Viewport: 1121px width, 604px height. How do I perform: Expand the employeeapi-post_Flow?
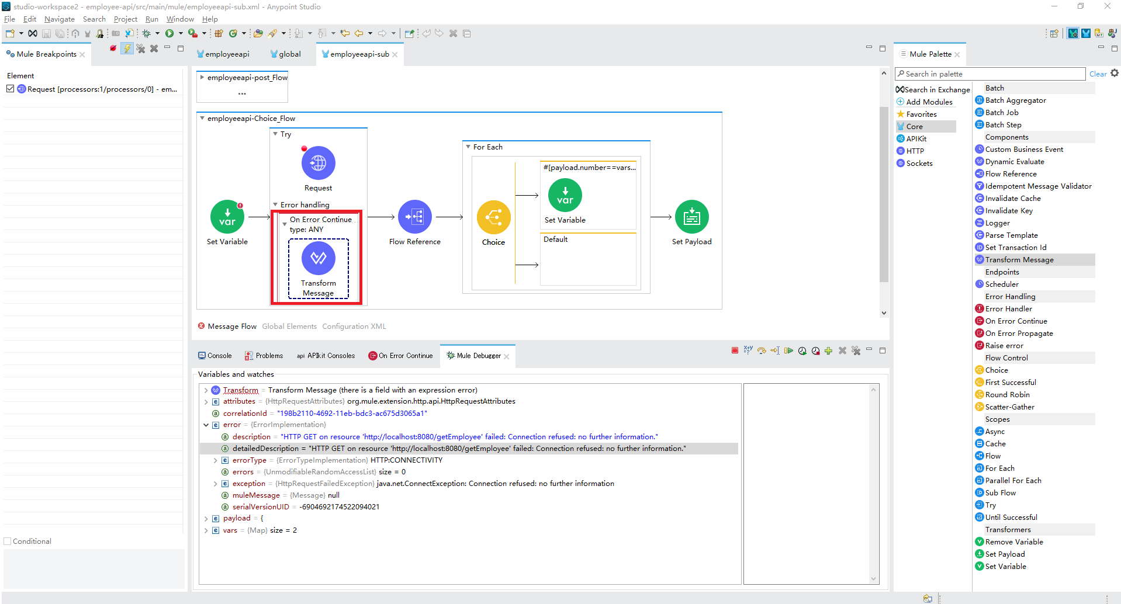tap(202, 77)
